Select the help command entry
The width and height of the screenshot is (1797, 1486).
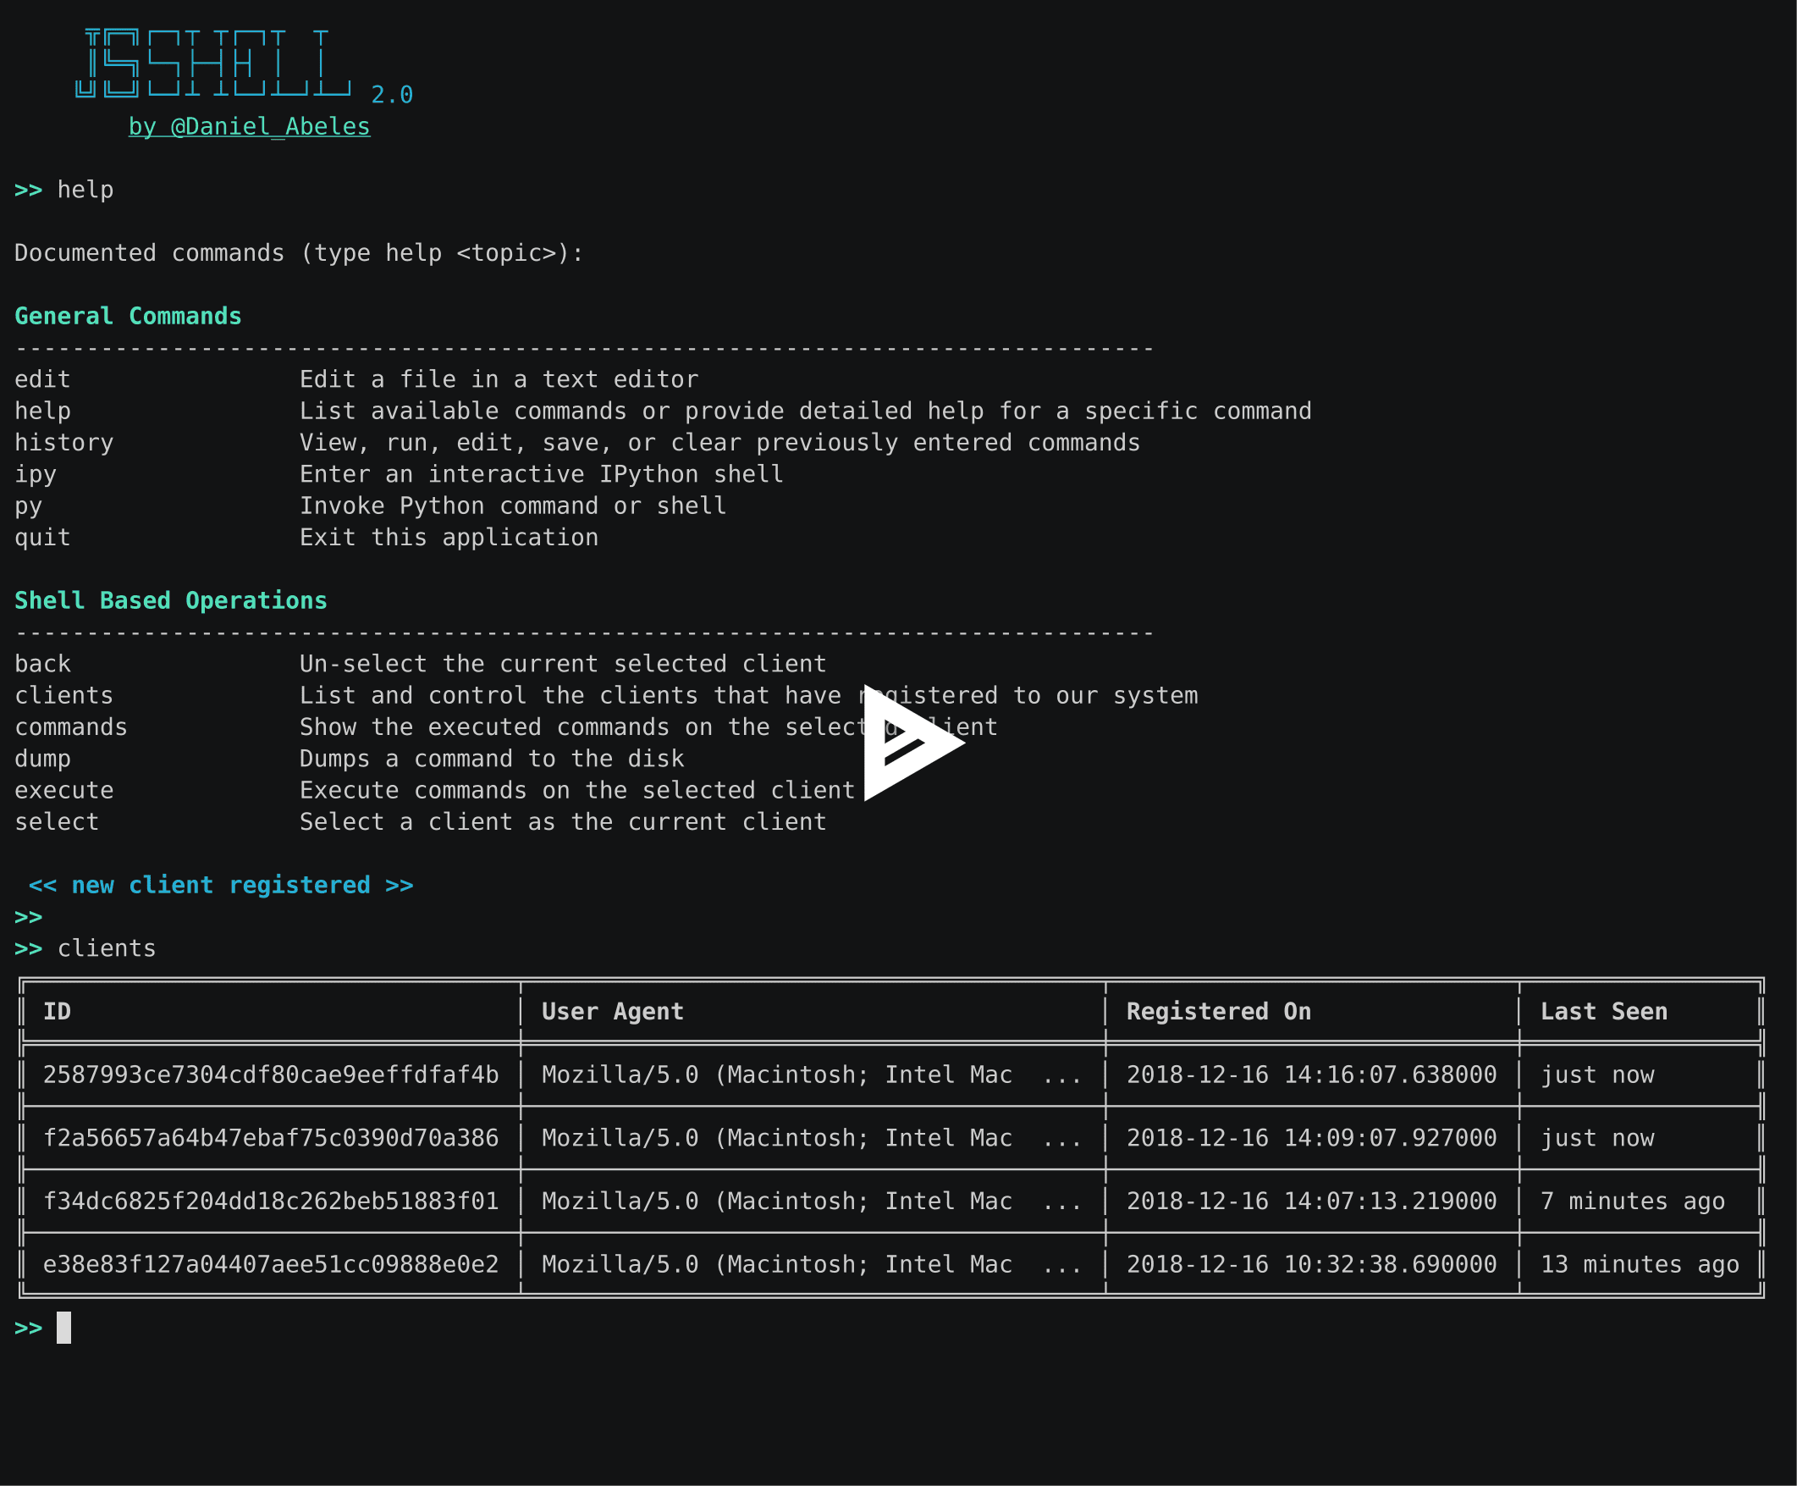43,411
